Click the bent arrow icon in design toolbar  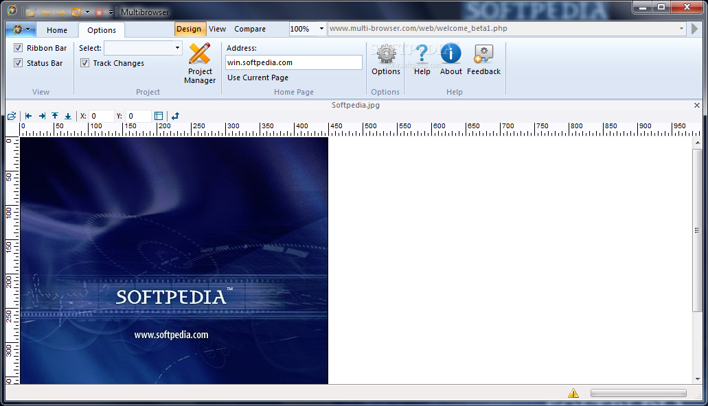coord(175,116)
